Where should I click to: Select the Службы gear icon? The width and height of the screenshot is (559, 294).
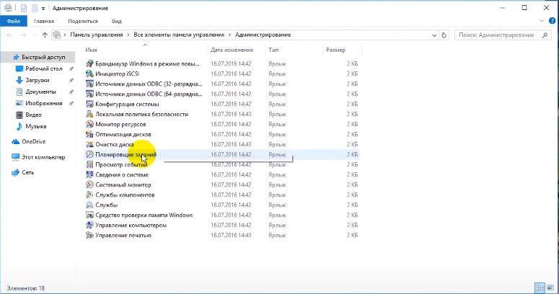coord(89,205)
